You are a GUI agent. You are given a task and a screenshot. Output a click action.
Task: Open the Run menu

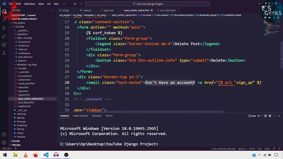click(56, 4)
